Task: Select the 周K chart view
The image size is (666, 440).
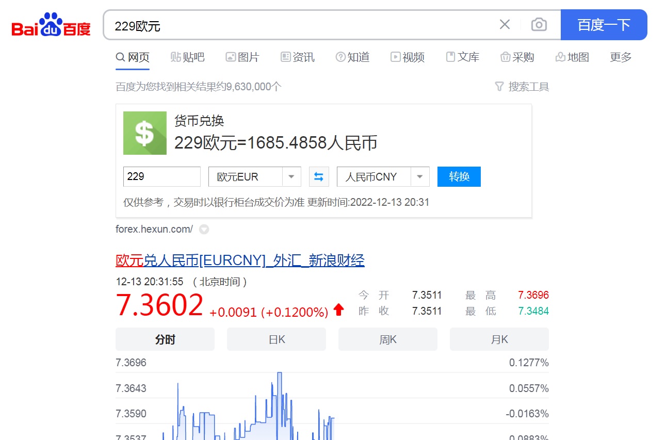Action: pos(388,339)
